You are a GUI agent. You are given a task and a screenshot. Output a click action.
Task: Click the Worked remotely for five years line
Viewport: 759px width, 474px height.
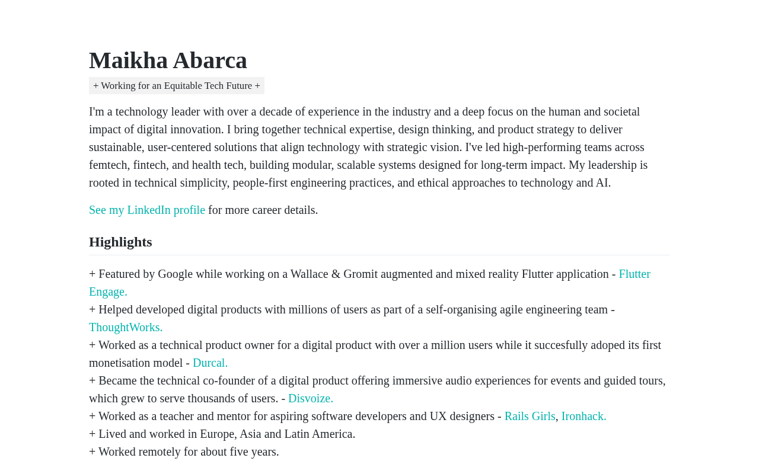[184, 451]
